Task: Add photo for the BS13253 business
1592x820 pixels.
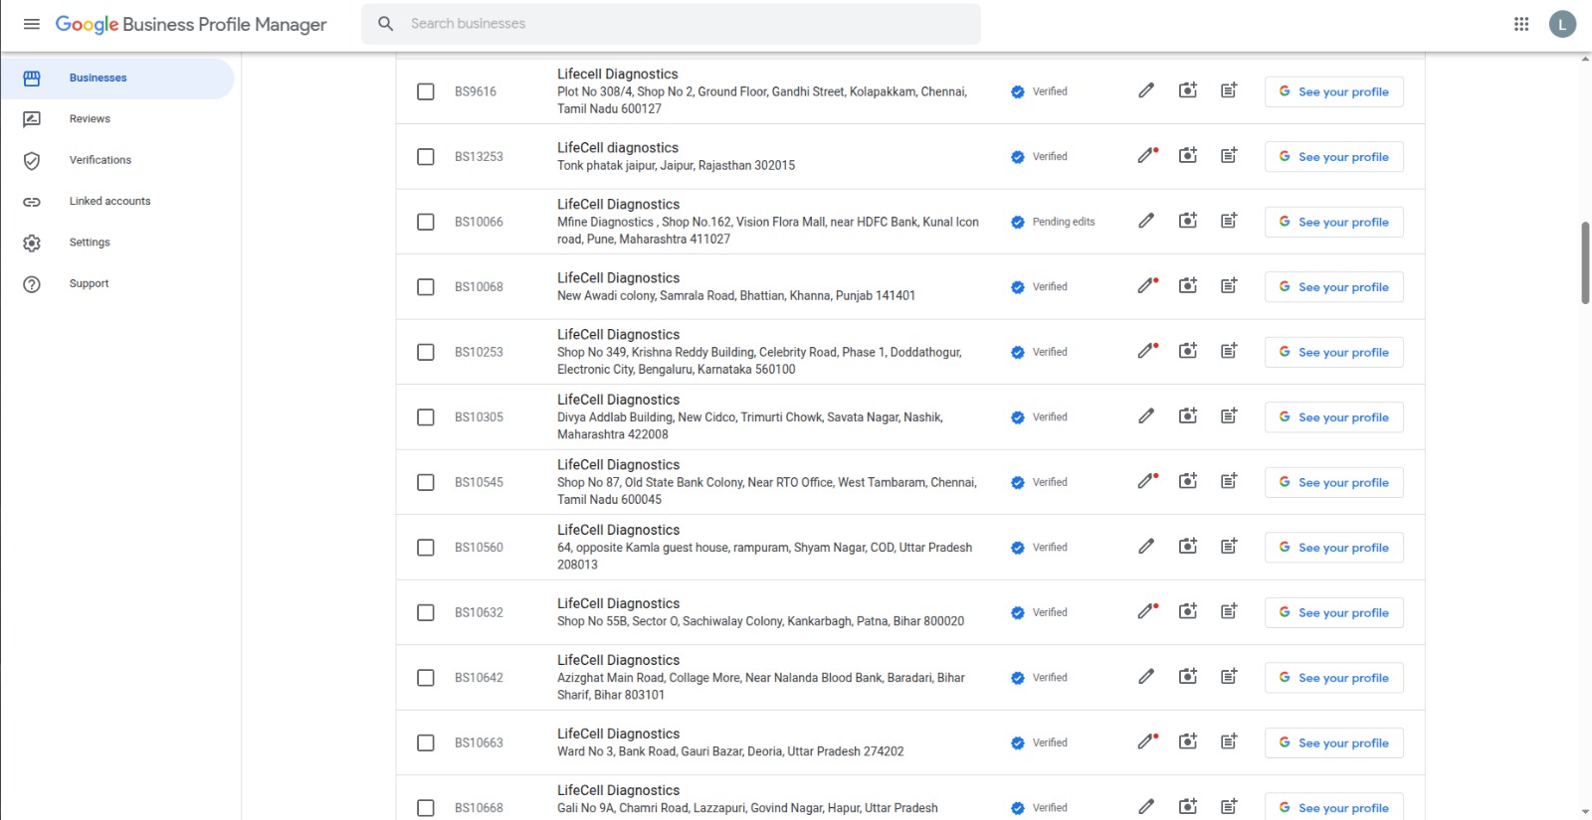Action: (x=1188, y=156)
